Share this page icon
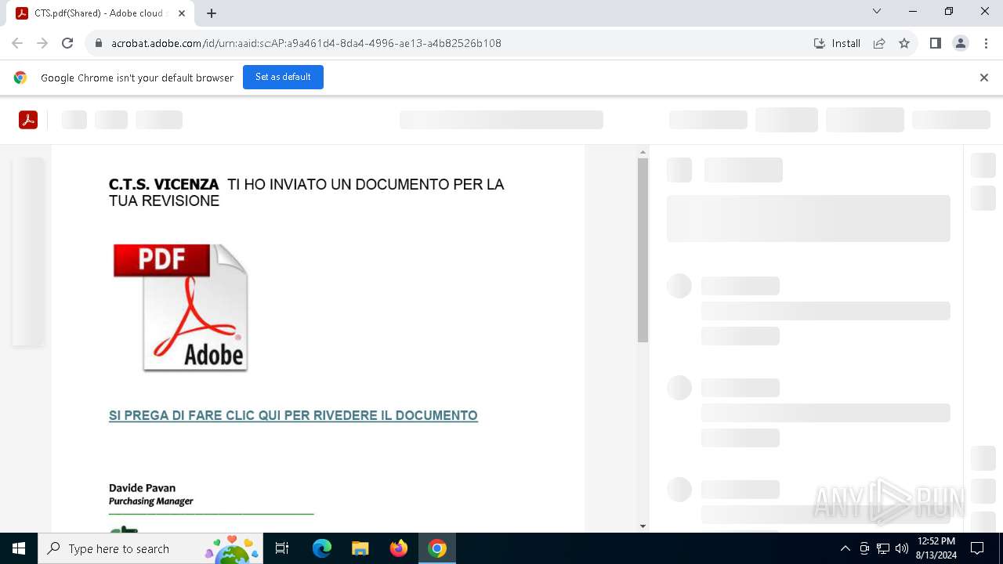Viewport: 1003px width, 564px height. pos(879,43)
